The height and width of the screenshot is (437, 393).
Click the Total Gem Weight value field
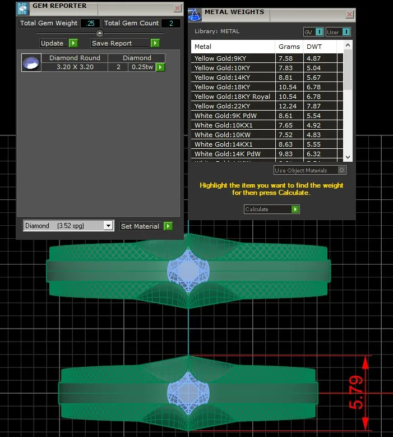pos(90,23)
